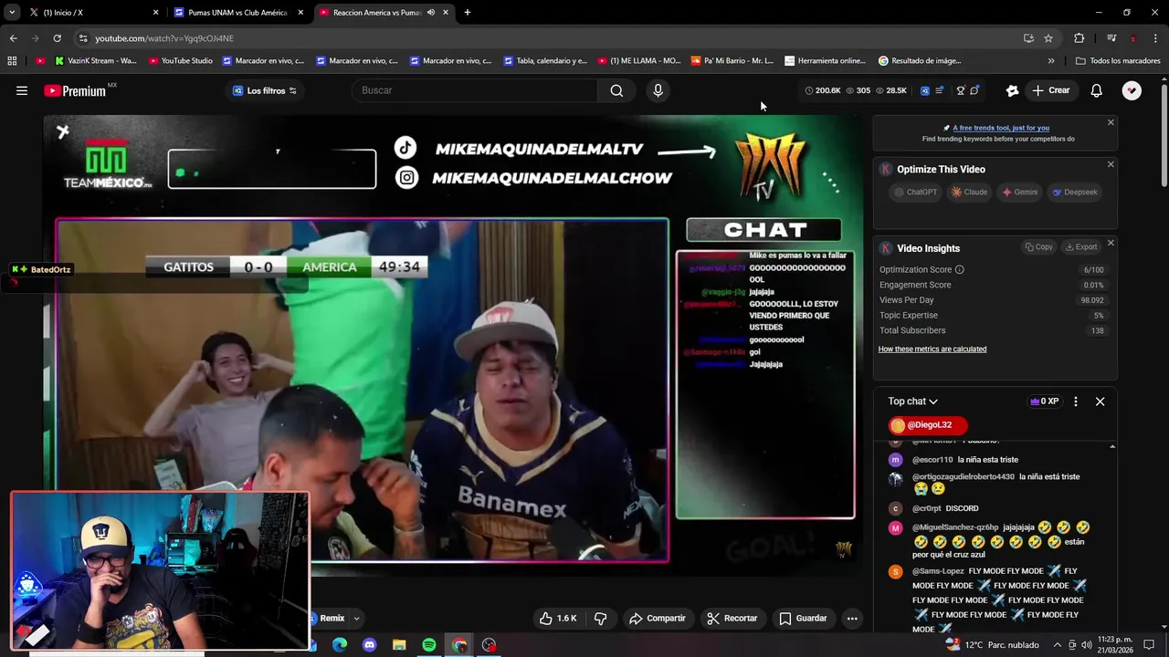Click the trophy icon in stats bar
1169x657 pixels.
click(x=961, y=90)
